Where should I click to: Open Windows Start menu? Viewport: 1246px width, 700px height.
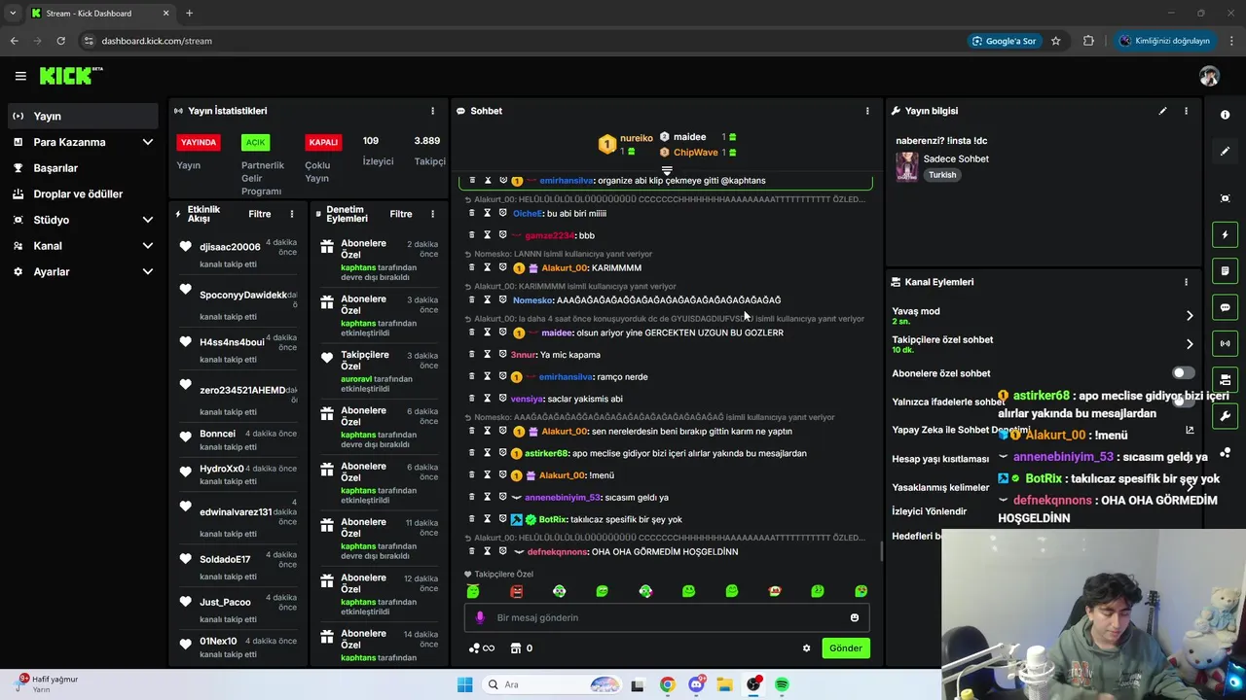pos(464,684)
